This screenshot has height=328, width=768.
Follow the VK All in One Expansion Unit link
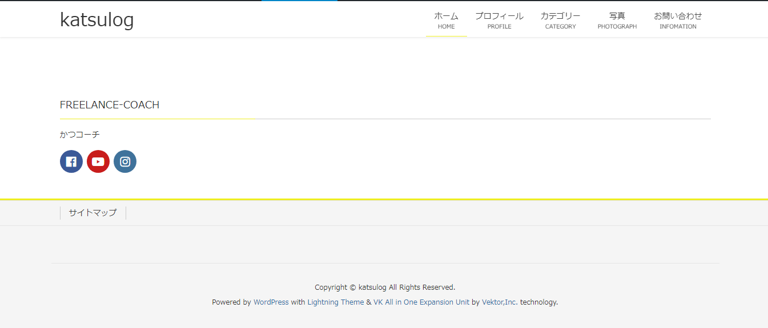click(x=421, y=302)
